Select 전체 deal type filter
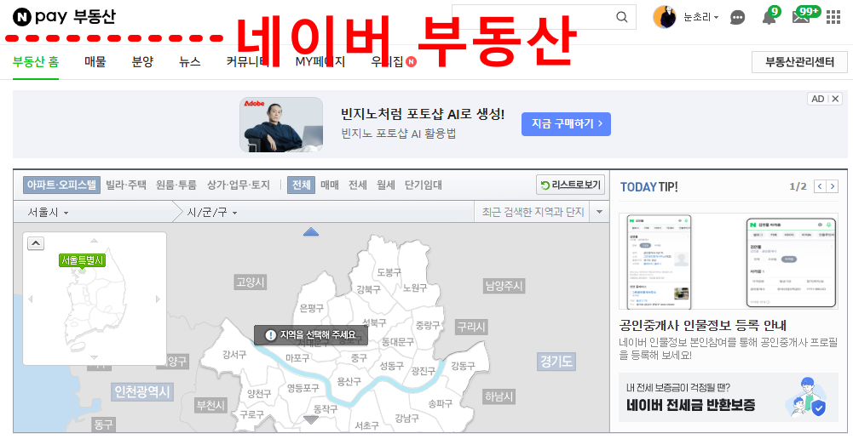The width and height of the screenshot is (853, 439). (302, 185)
